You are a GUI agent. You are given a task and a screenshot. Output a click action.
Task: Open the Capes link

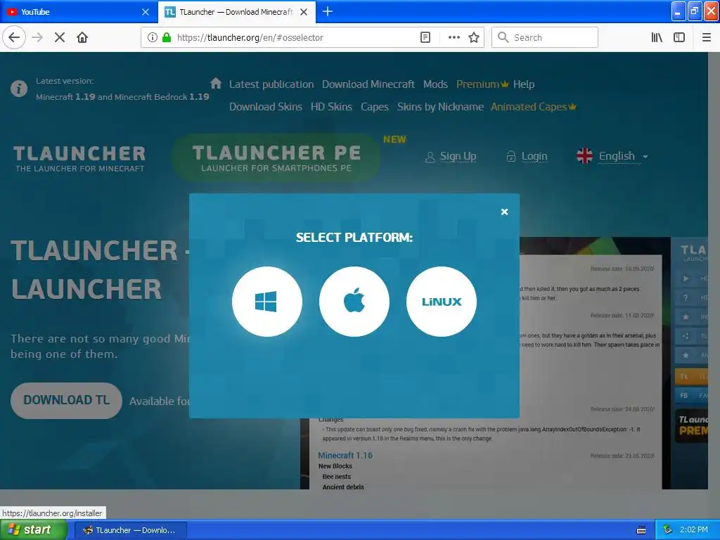(374, 107)
